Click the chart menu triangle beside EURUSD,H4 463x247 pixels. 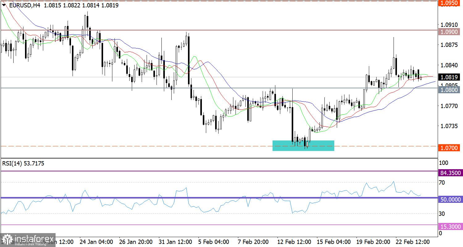(x=4, y=5)
